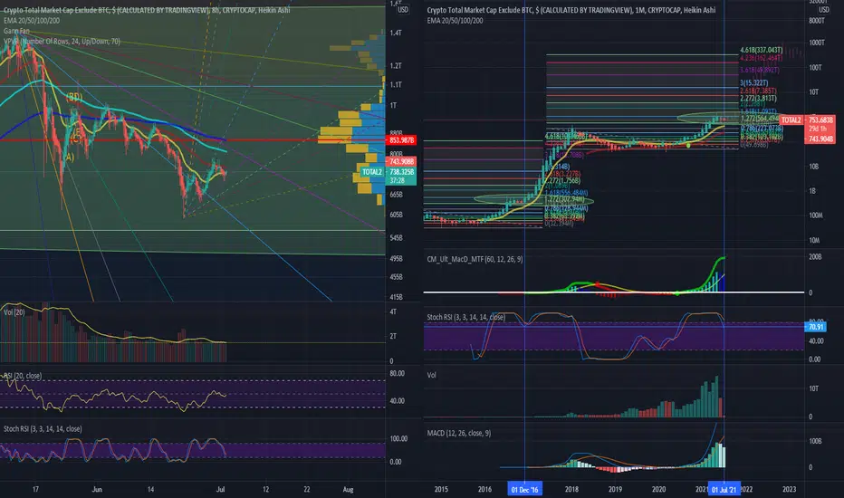Click the Jun label on time axis

pyautogui.click(x=97, y=489)
